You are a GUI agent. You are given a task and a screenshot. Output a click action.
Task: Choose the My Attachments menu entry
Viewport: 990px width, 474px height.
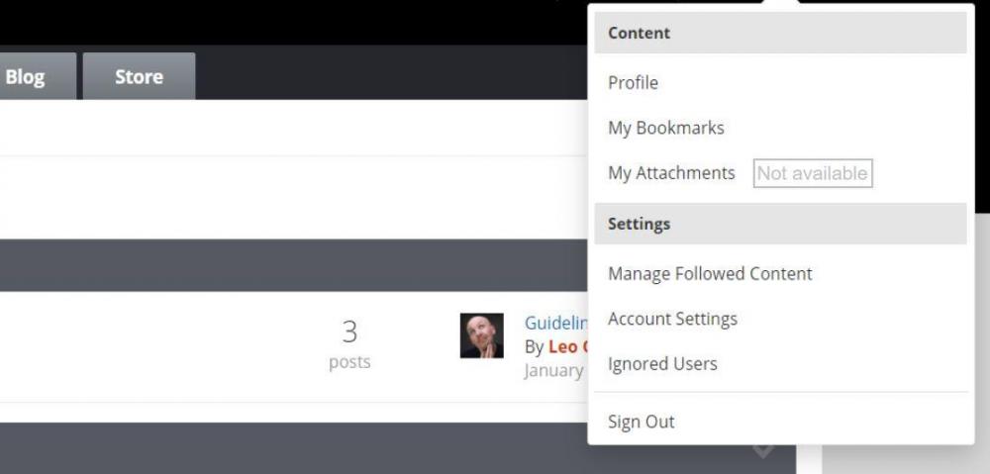pos(671,173)
